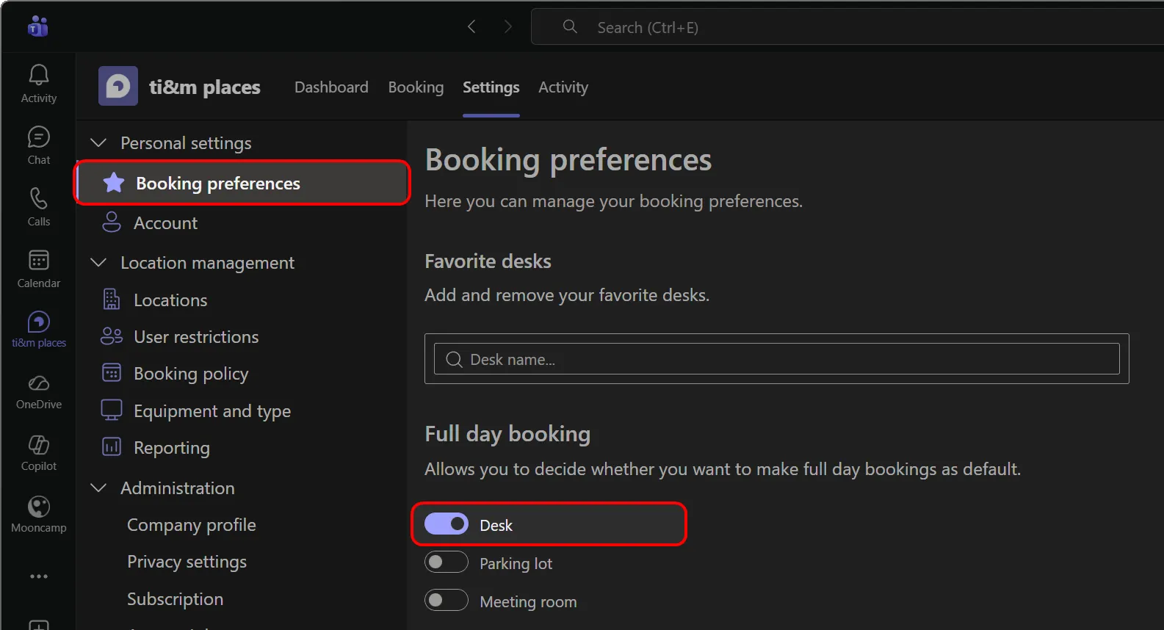Click the User restrictions people icon
The image size is (1164, 630).
[112, 336]
